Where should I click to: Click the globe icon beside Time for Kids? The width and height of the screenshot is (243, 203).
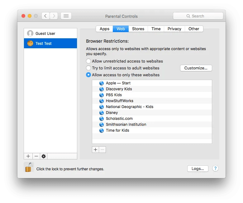[102, 130]
